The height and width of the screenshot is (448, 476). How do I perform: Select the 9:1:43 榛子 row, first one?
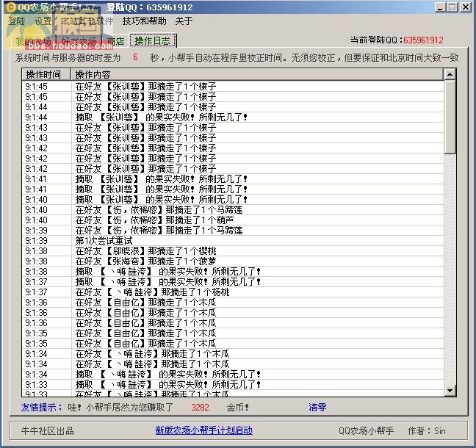point(233,128)
